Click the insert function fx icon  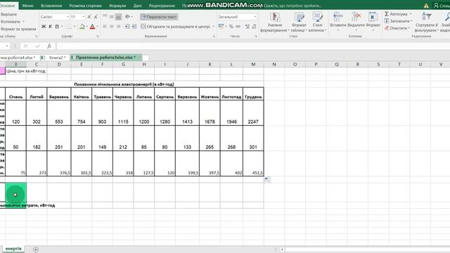click(x=49, y=46)
